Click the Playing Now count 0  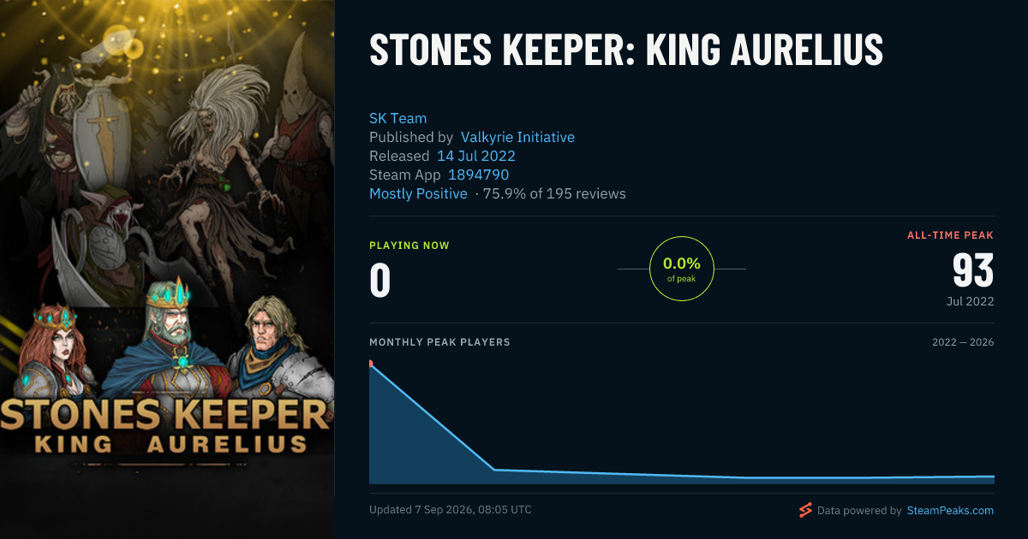click(x=380, y=281)
